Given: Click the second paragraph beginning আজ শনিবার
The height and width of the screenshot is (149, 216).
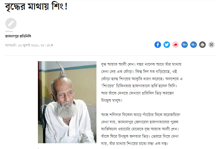Looking at the screenshot, I should tap(141, 129).
